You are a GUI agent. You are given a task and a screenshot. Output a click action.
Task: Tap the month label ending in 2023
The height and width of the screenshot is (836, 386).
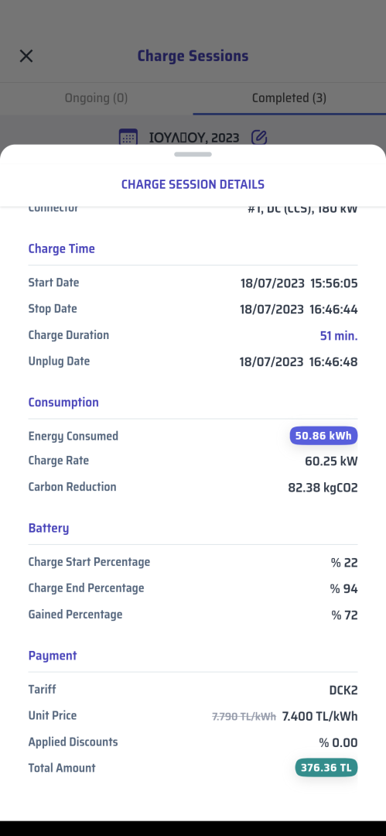(x=194, y=138)
